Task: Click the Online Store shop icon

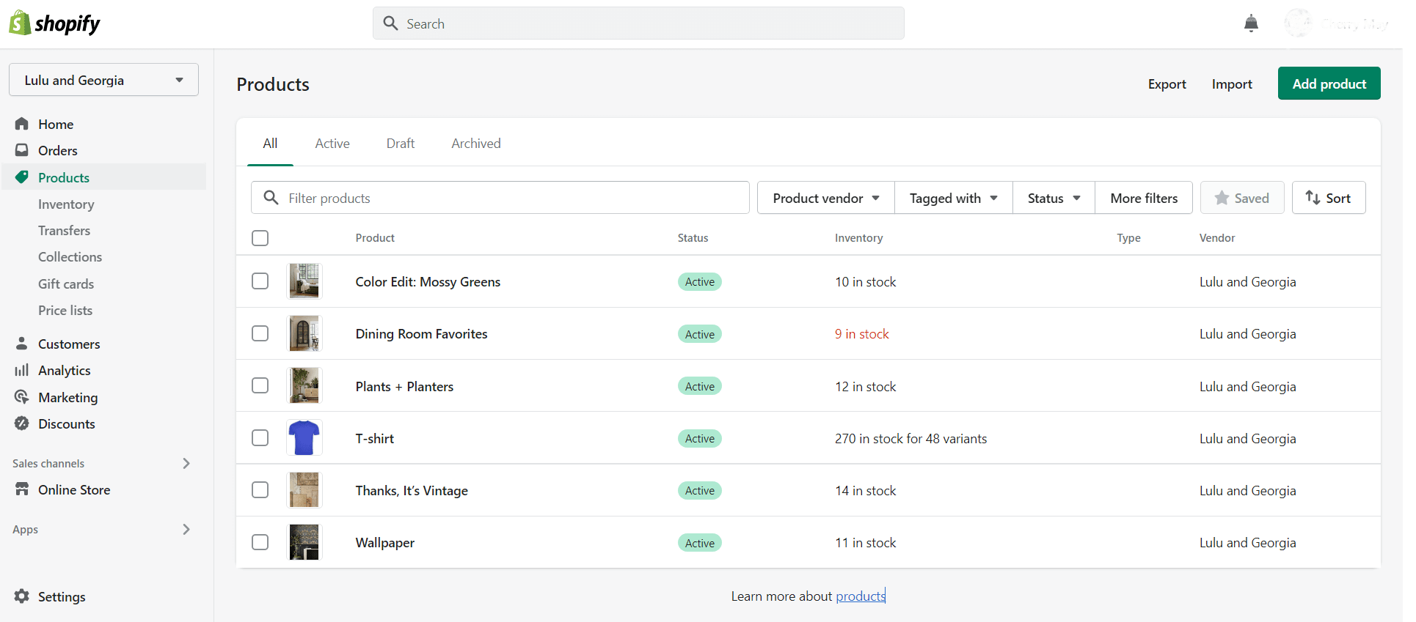Action: [22, 489]
